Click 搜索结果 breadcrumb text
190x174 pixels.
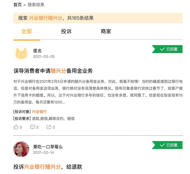[x=36, y=5]
